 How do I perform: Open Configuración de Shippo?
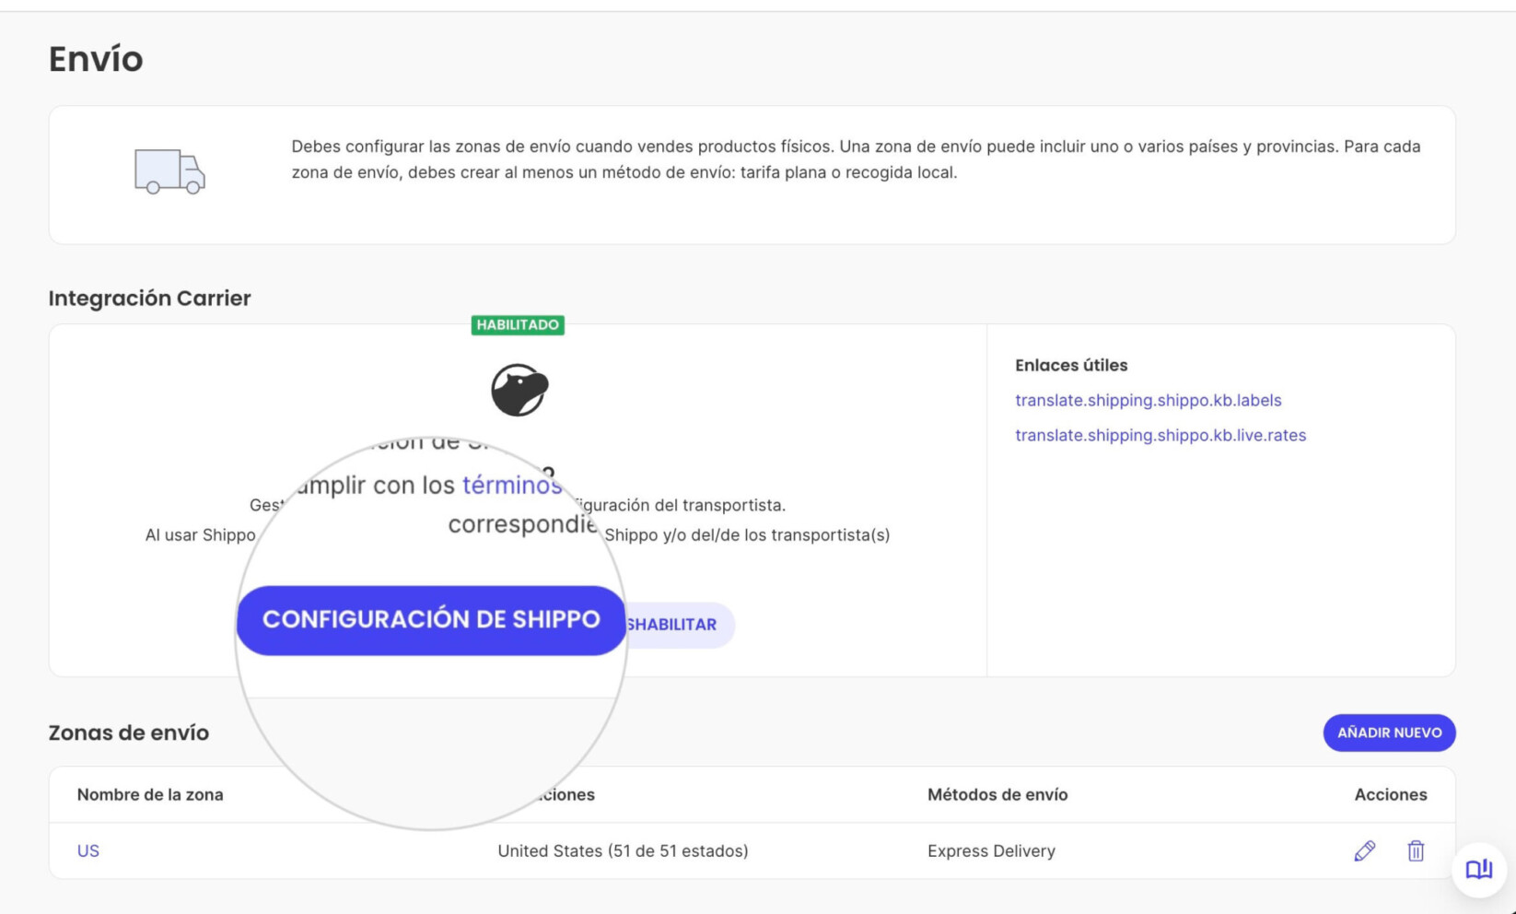(x=431, y=620)
